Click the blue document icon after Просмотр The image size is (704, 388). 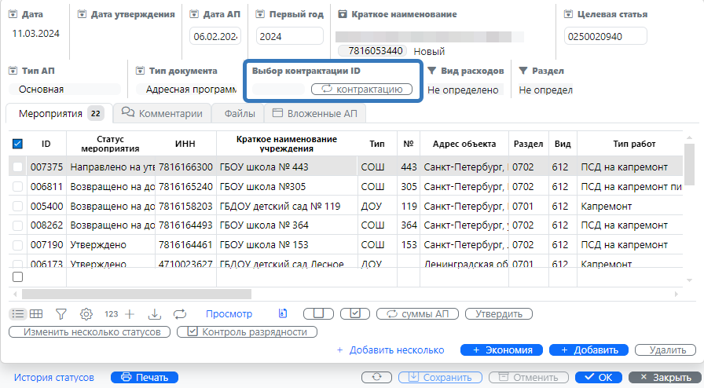[283, 314]
